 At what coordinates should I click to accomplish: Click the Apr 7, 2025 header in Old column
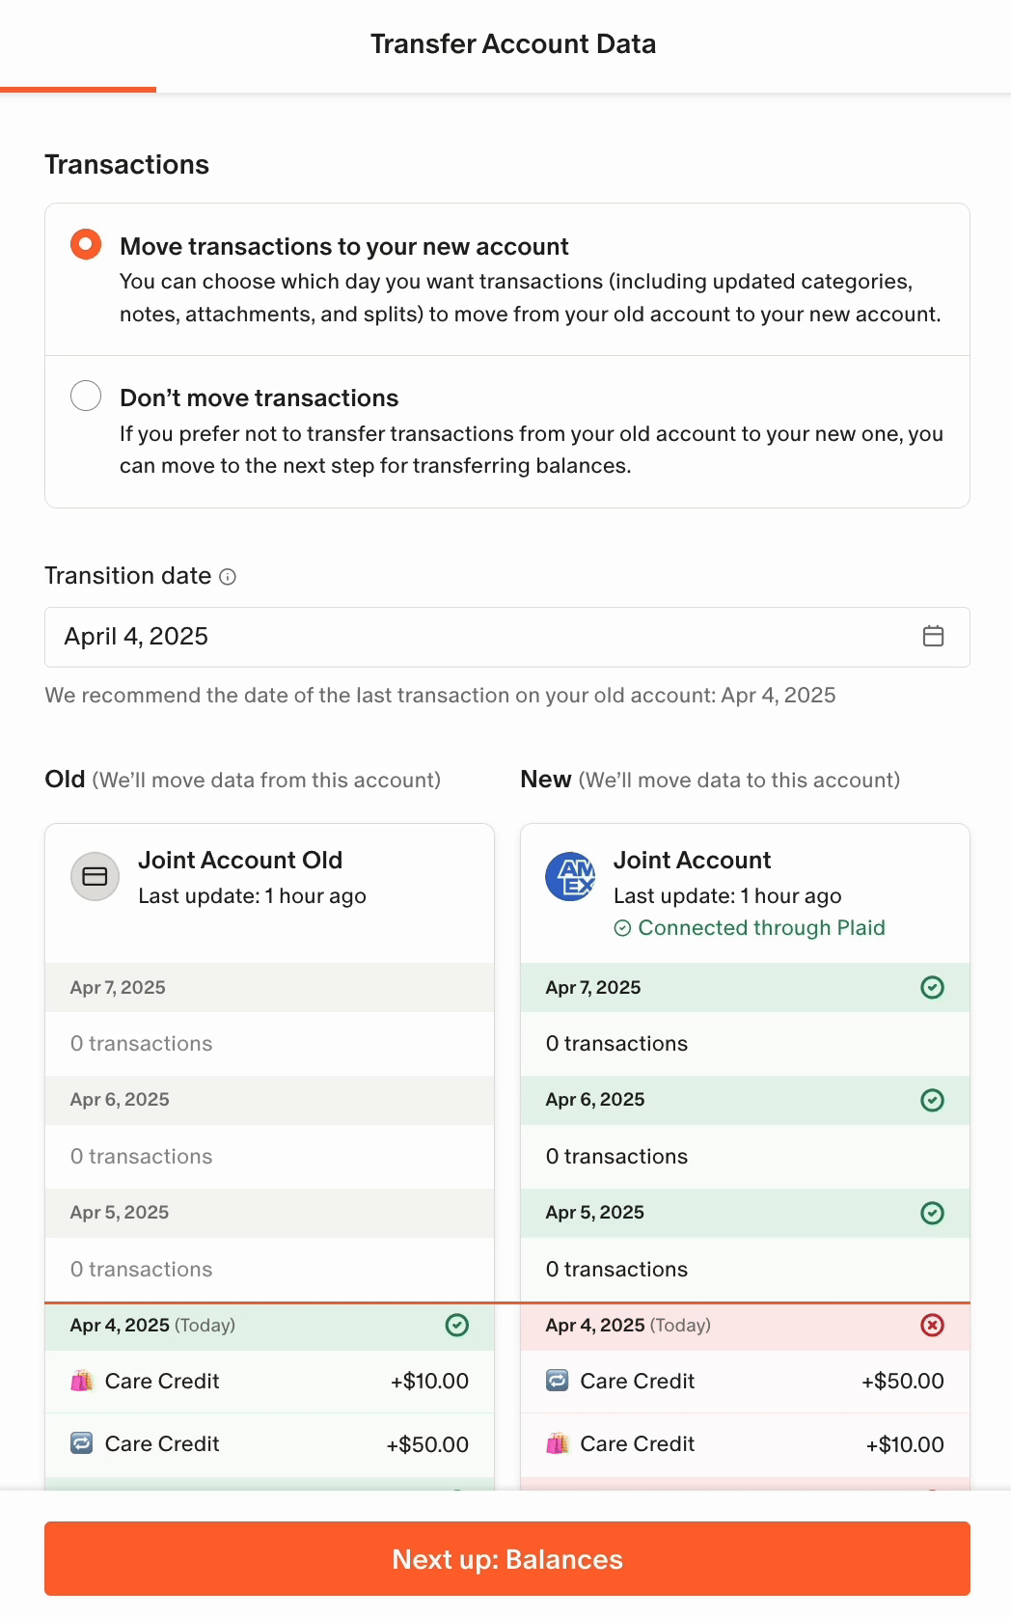[118, 988]
